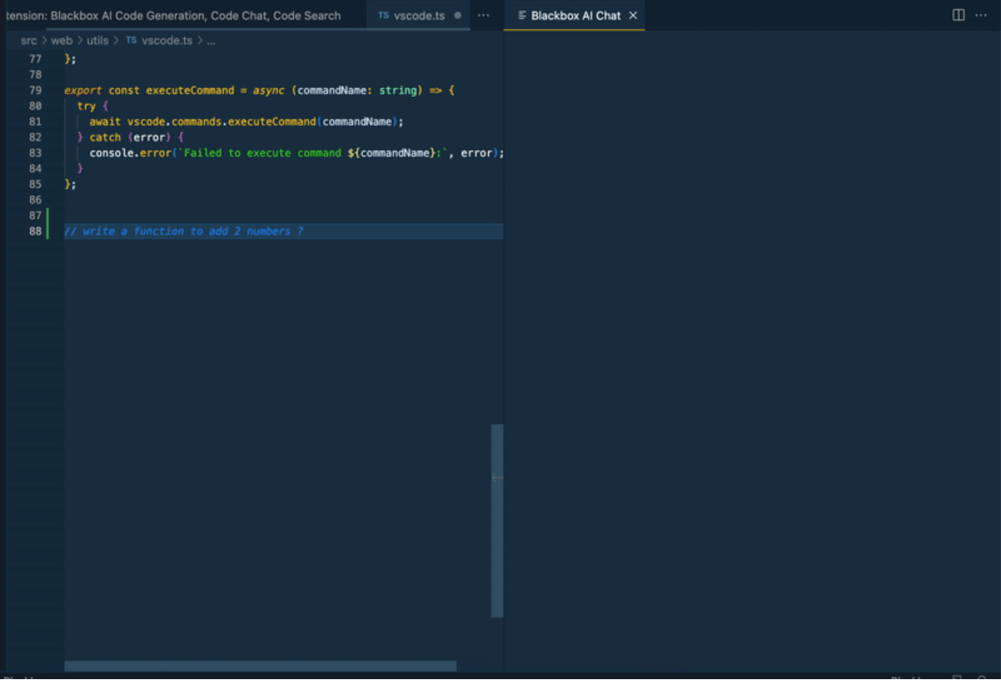Screen dimensions: 1001x680
Task: Click the 'web' breadcrumb segment
Action: pyautogui.click(x=62, y=40)
